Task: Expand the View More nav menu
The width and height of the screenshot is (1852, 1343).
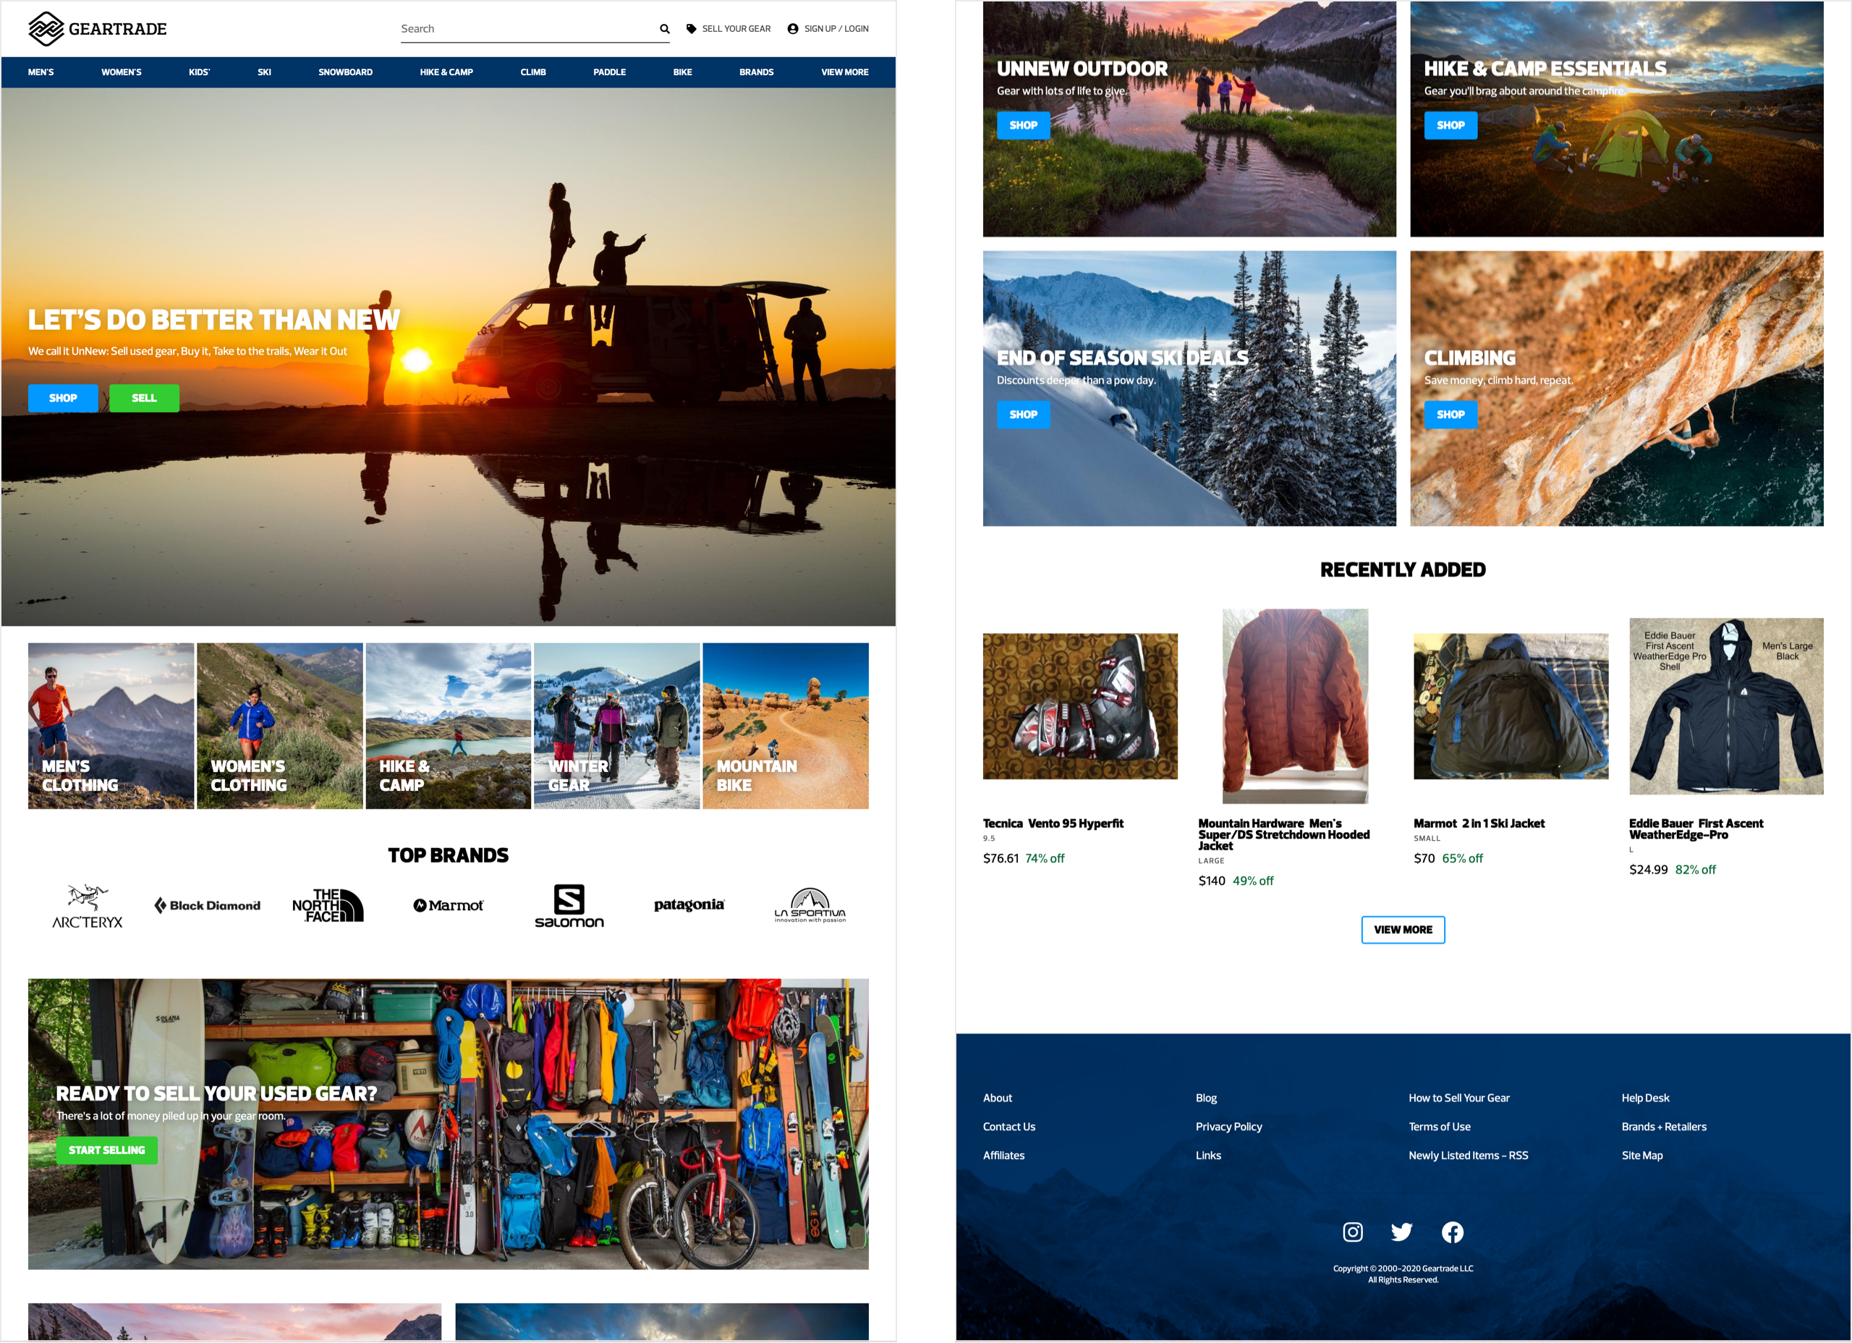Action: (844, 72)
